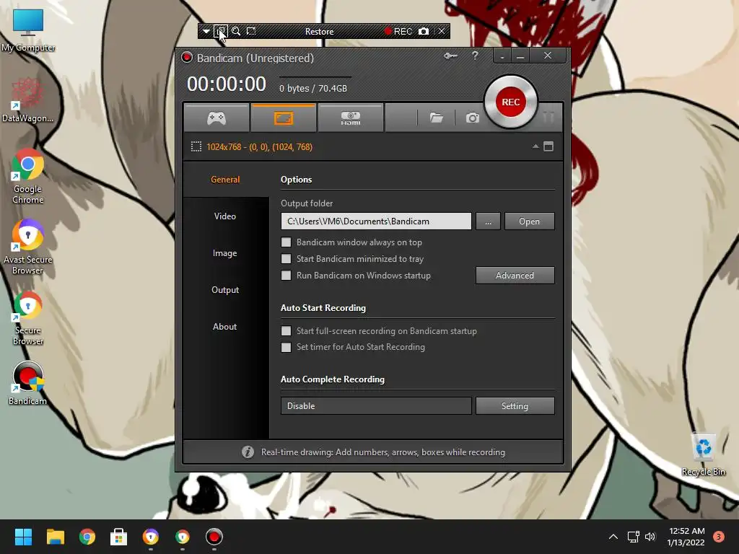Open Secure Browser desktop shortcut
The height and width of the screenshot is (554, 739).
point(28,318)
